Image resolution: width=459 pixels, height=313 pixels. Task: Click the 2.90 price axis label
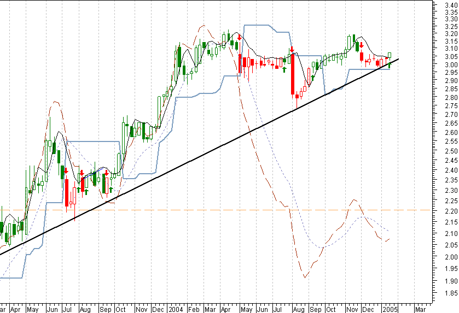point(451,81)
